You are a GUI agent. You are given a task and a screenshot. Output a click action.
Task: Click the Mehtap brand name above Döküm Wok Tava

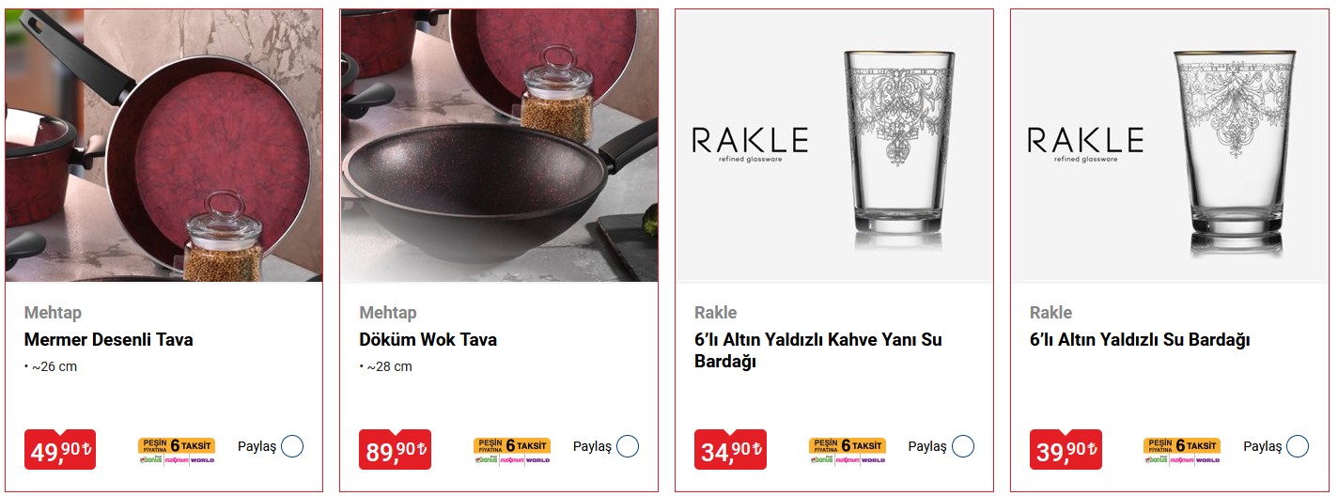point(388,313)
